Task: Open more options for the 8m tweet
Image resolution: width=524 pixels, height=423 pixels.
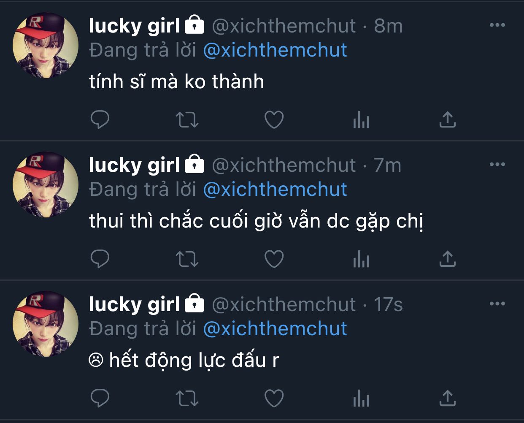Action: point(497,25)
